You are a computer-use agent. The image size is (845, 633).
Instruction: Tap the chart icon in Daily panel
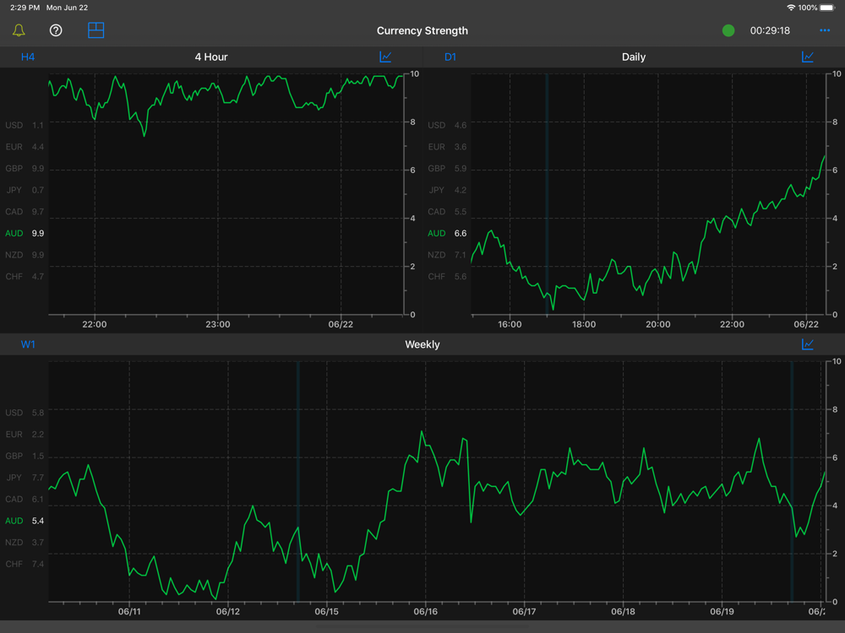pos(807,57)
